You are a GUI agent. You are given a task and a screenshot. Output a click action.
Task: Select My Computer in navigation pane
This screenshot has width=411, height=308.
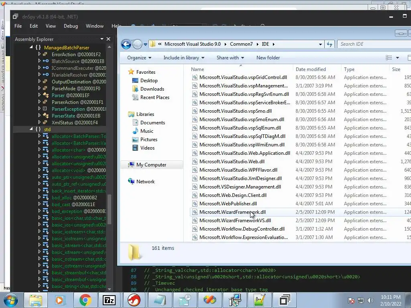[x=151, y=165]
